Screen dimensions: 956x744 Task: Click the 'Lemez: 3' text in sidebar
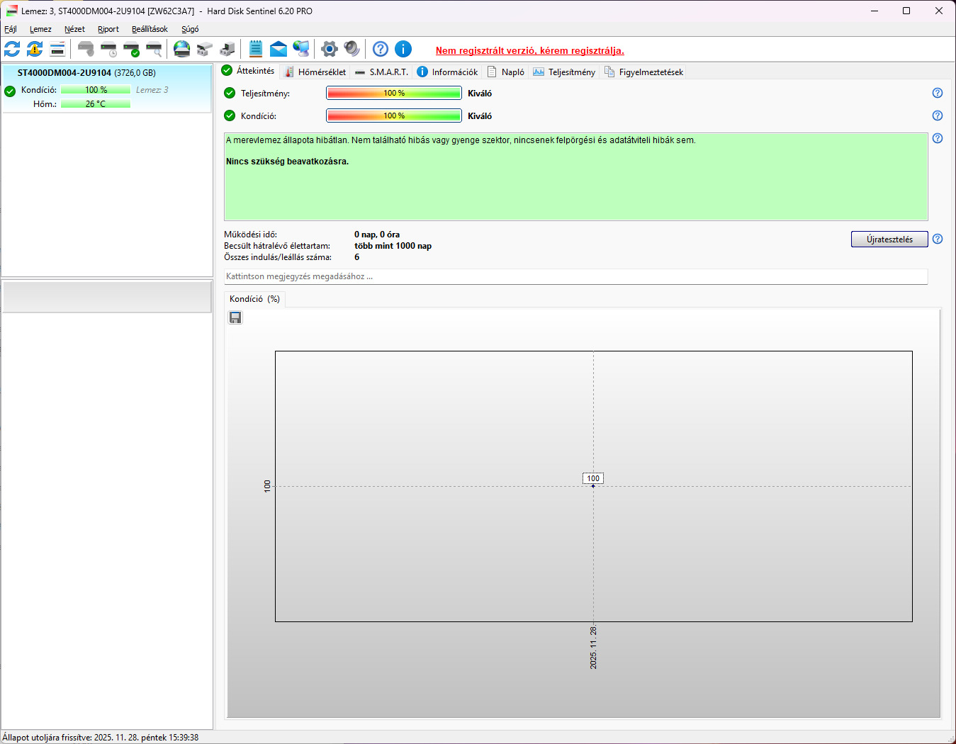(152, 90)
